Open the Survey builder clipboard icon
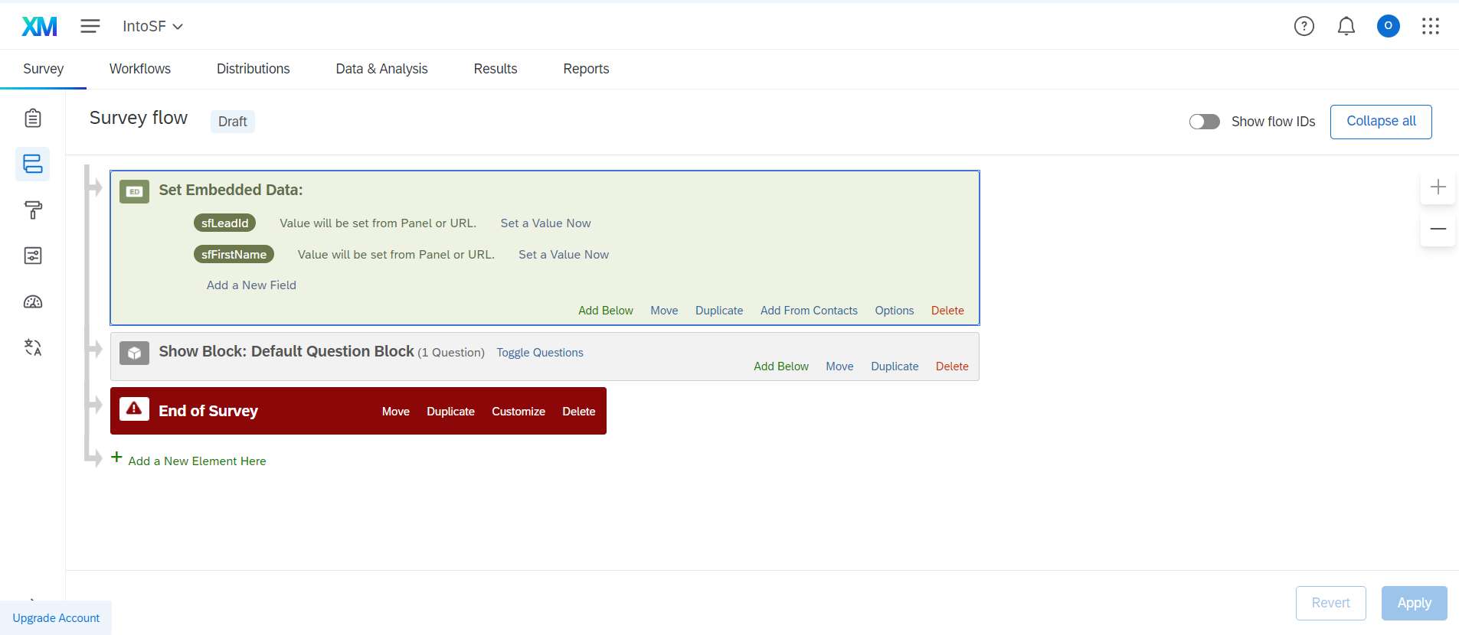The height and width of the screenshot is (635, 1459). [32, 118]
